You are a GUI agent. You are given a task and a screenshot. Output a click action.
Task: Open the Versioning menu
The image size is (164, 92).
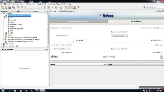click(51, 4)
